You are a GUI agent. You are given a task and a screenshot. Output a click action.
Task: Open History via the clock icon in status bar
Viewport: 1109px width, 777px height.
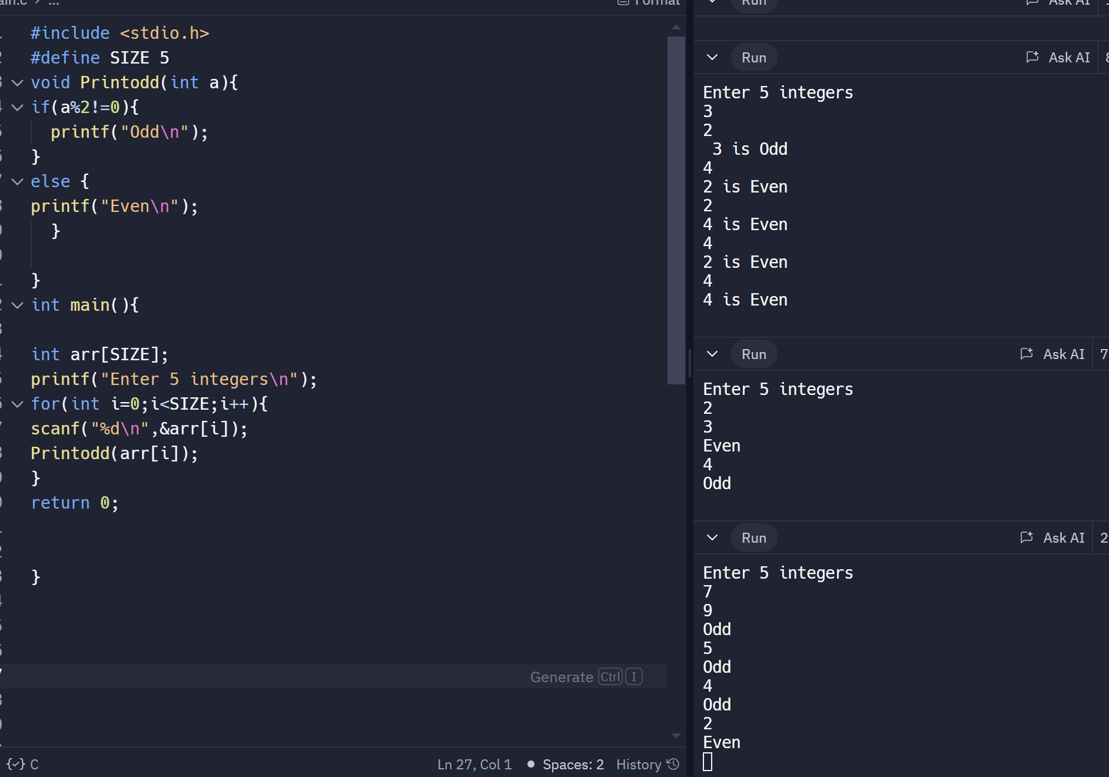(673, 763)
